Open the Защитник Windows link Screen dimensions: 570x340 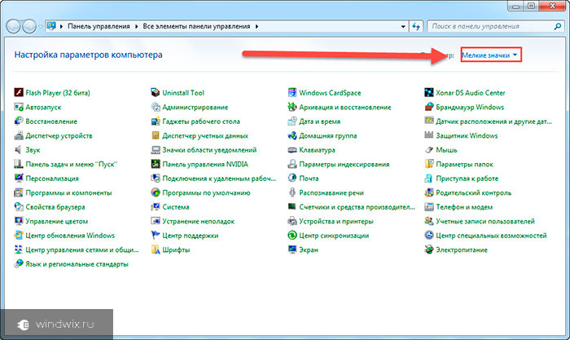tap(467, 135)
